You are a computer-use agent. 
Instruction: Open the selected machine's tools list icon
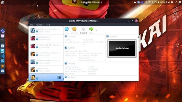(x=59, y=77)
